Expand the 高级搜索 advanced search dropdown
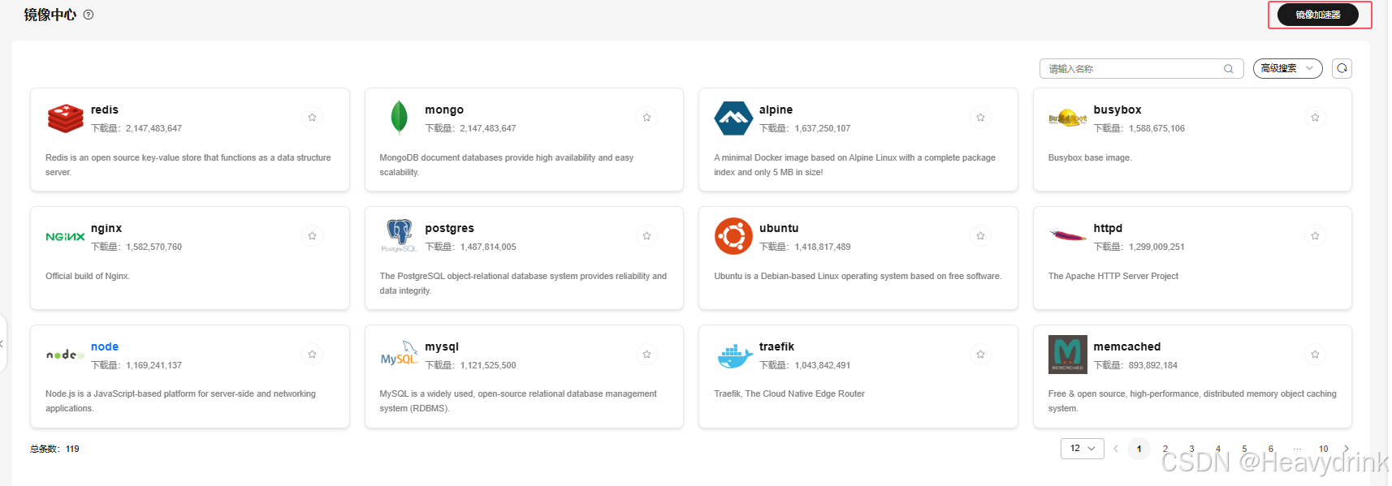This screenshot has height=486, width=1392. [1287, 68]
